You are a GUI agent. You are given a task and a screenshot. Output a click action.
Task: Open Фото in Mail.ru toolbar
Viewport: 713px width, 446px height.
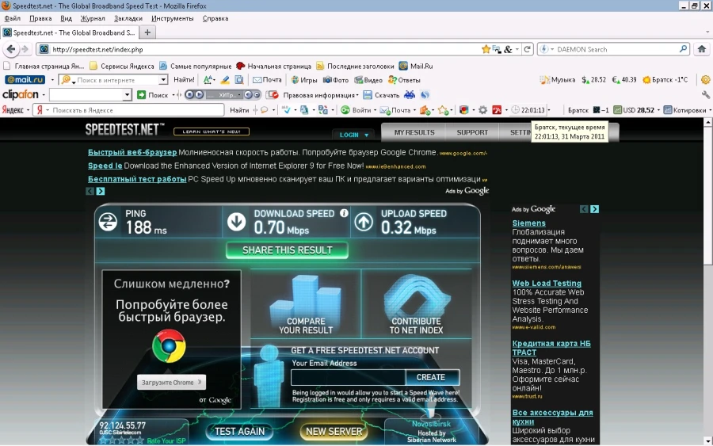pos(336,80)
